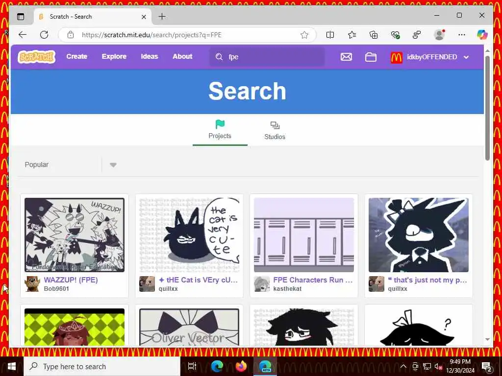This screenshot has height=376, width=502.
Task: Click the Scratch logo
Action: pos(36,57)
